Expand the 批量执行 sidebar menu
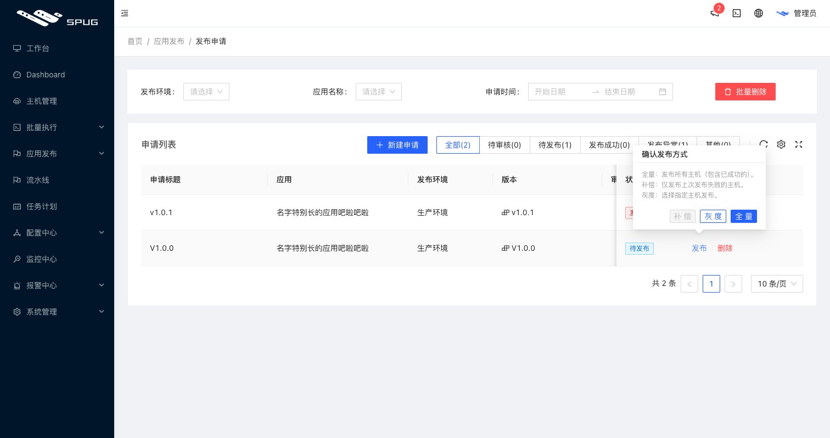Image resolution: width=830 pixels, height=438 pixels. tap(57, 127)
